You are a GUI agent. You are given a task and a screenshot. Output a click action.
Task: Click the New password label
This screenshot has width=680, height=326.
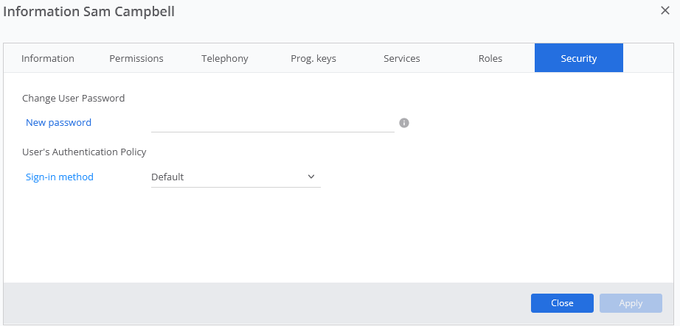(58, 122)
